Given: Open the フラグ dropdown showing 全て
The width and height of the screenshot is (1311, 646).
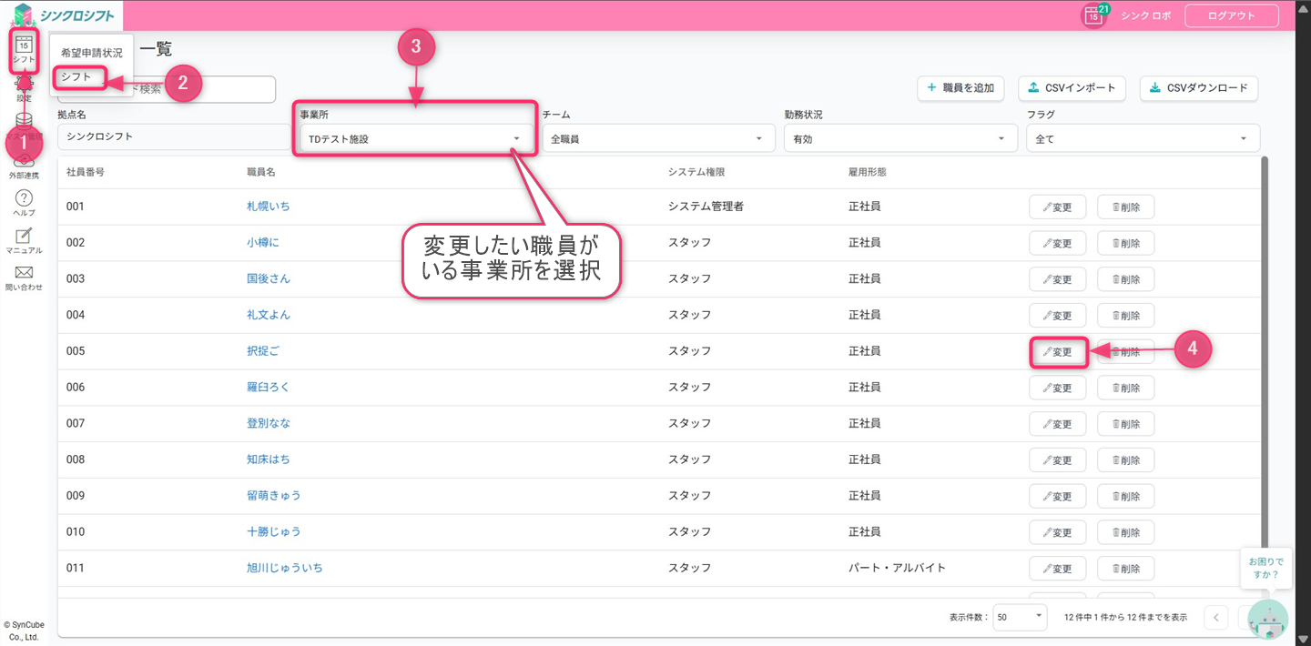Looking at the screenshot, I should pos(1143,138).
